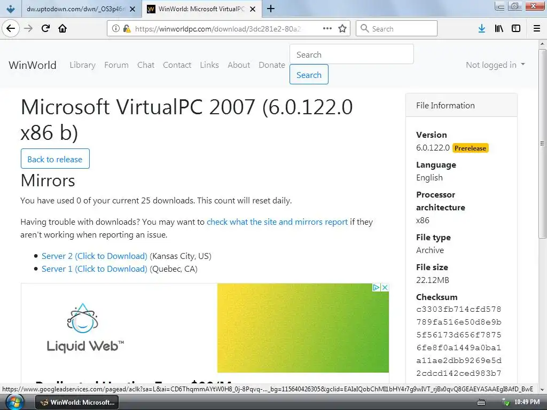Bookmark this page with the star
547x410 pixels.
342,29
